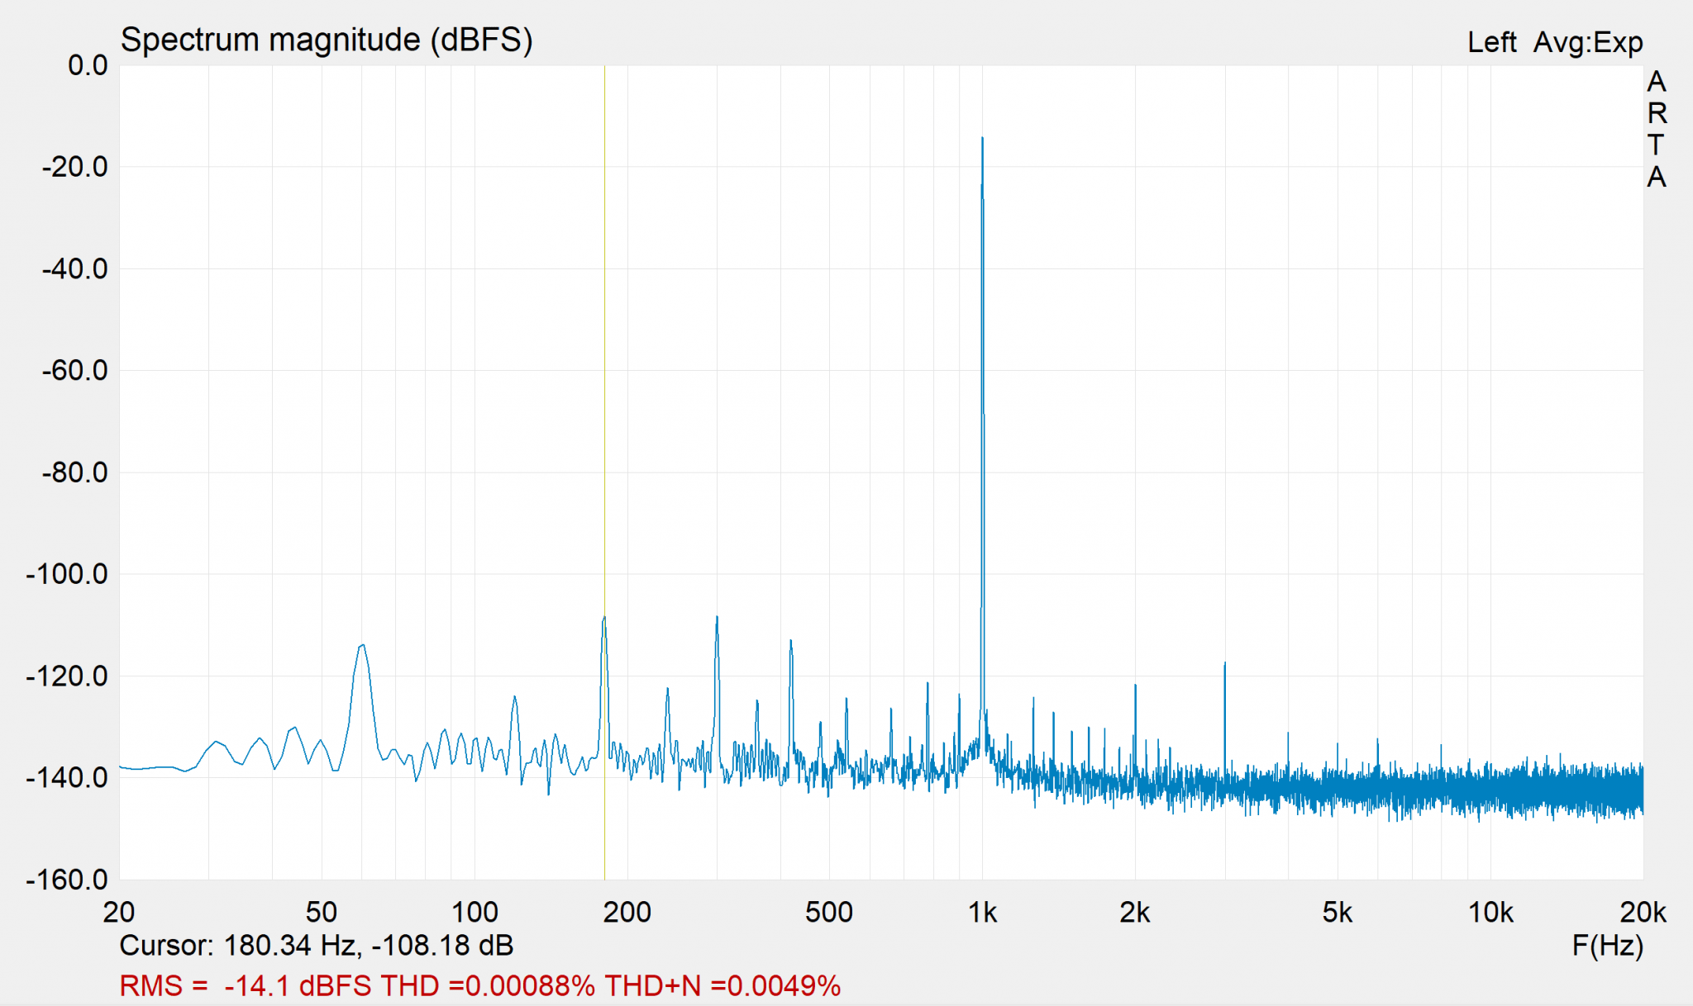1693x1006 pixels.
Task: Click the '20k' frequency axis label
Action: point(1643,913)
